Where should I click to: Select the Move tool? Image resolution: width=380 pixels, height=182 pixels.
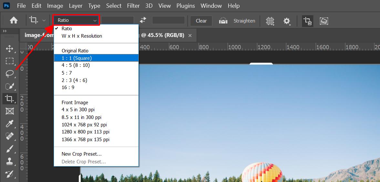tap(9, 49)
